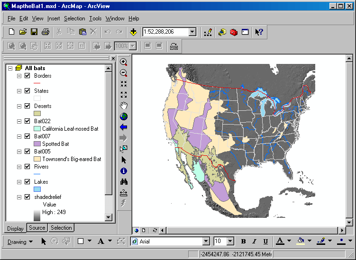The image size is (356, 260).
Task: Open the Find binoculars tool
Action: pyautogui.click(x=124, y=182)
